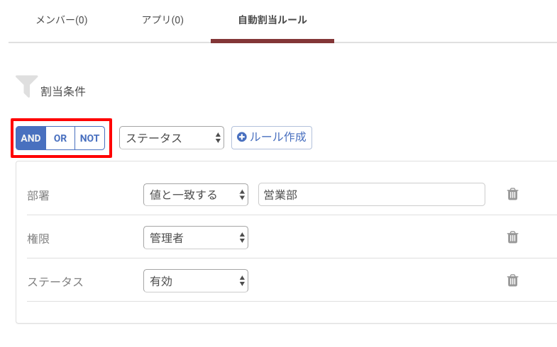Select the AND logic toggle

point(31,138)
